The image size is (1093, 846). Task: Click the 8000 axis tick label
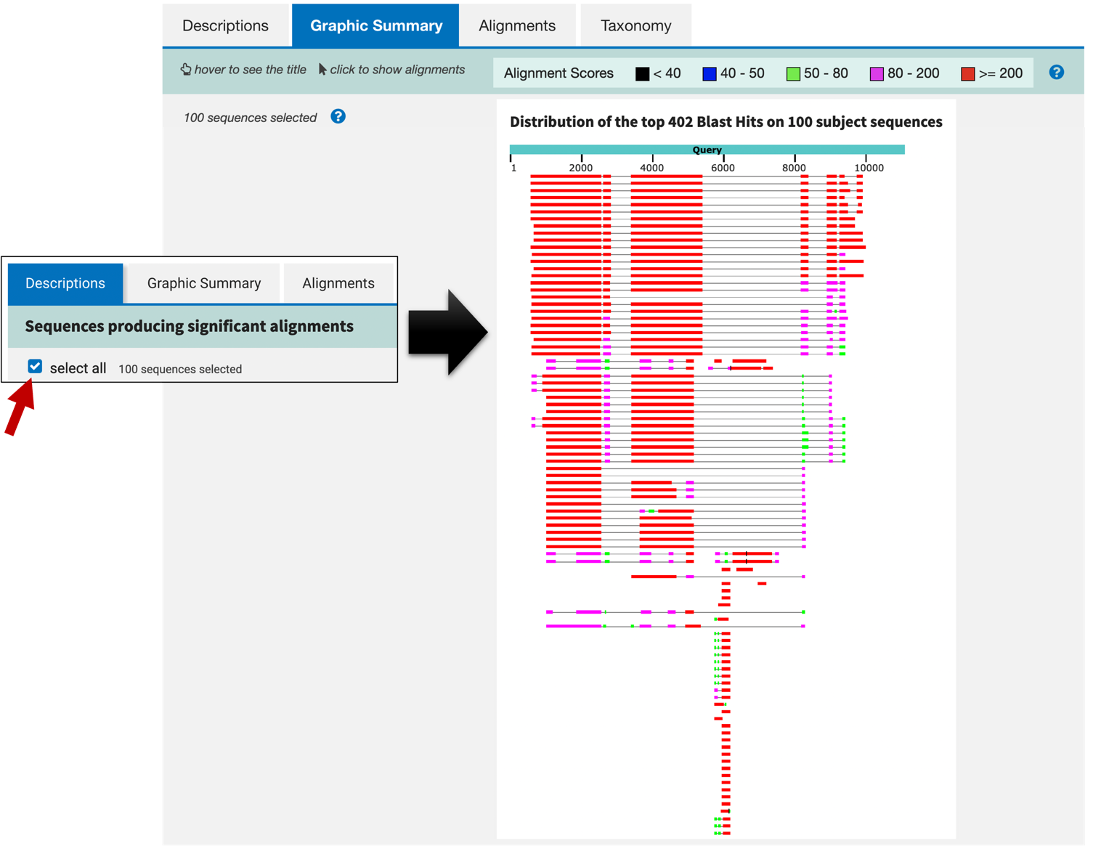[794, 168]
